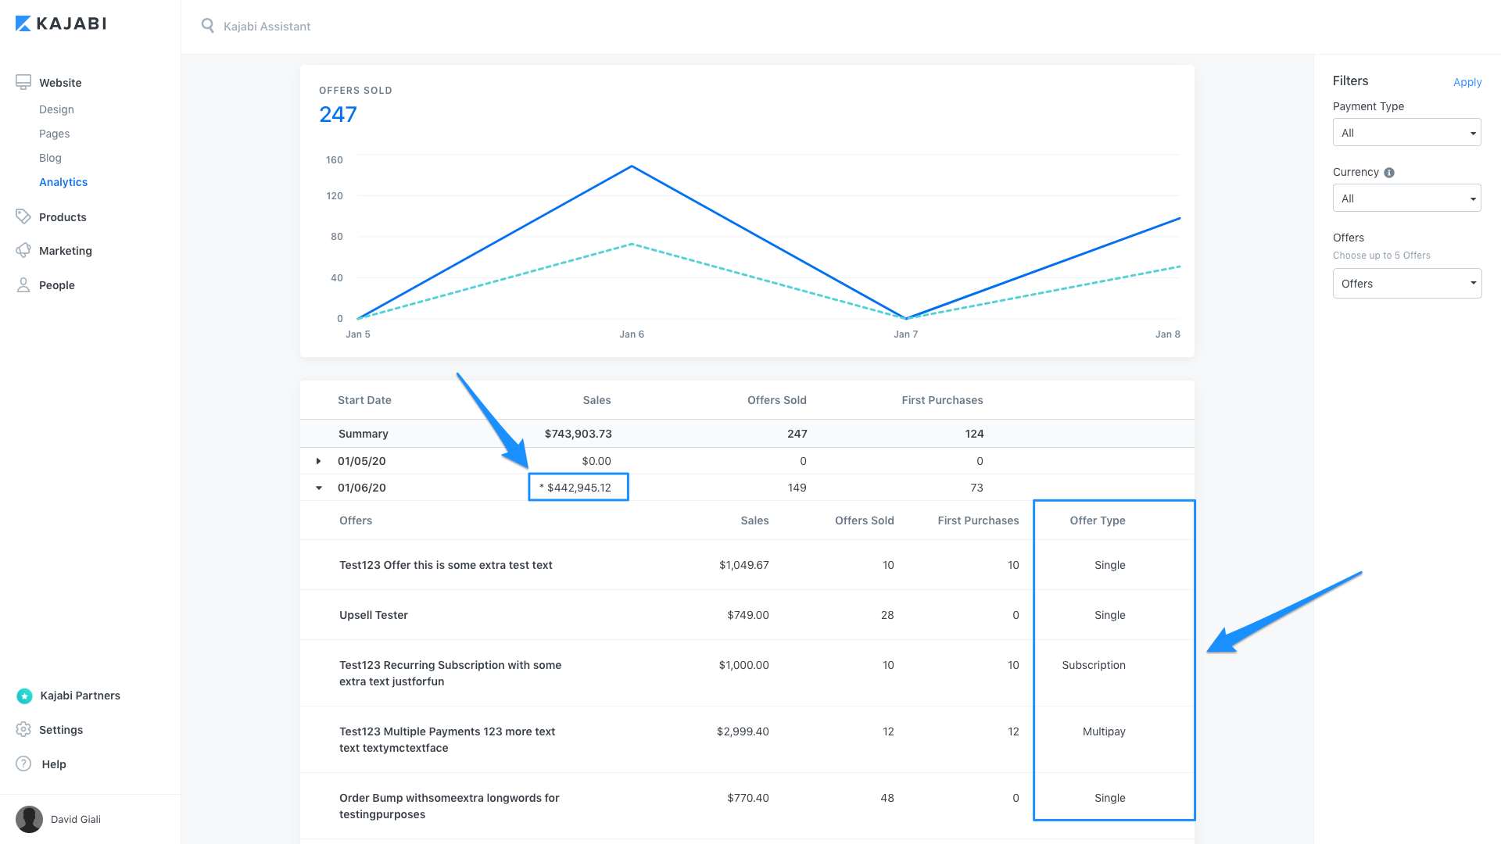This screenshot has height=844, width=1501.
Task: Click Test123 Recurring Subscription offer name
Action: coord(450,673)
